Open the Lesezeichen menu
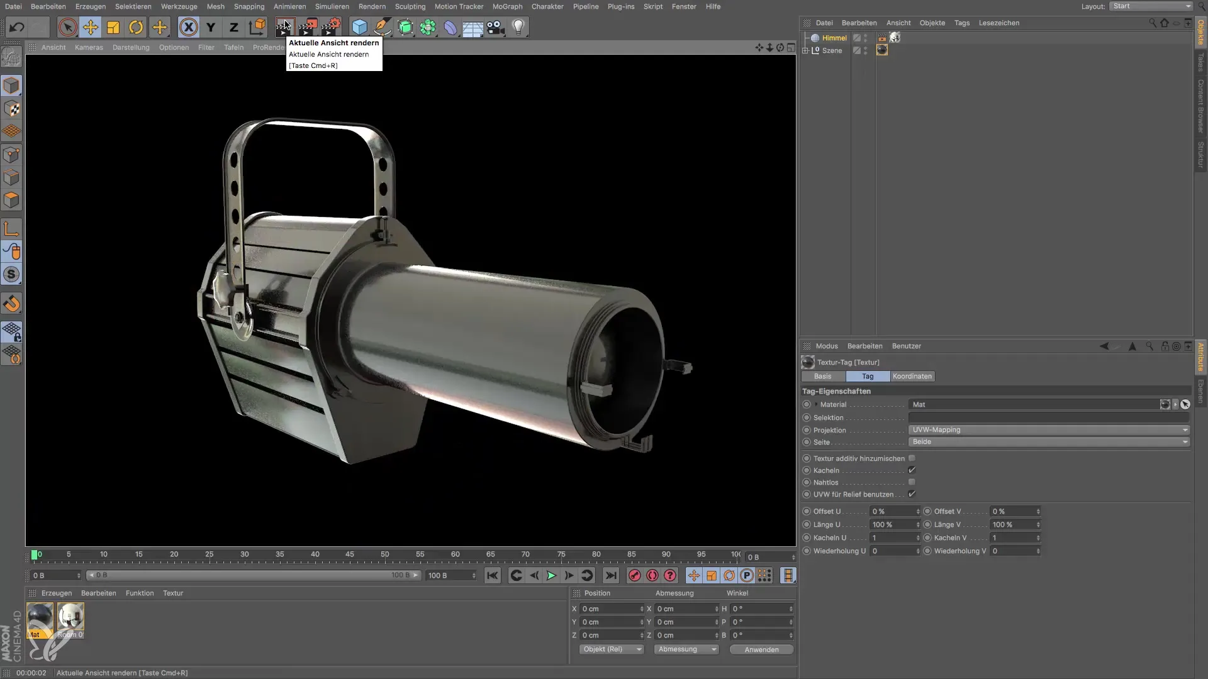The image size is (1208, 679). pos(998,23)
